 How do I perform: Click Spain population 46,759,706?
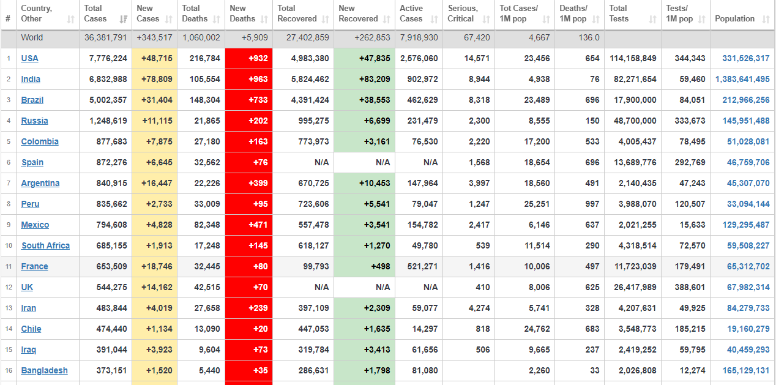748,162
